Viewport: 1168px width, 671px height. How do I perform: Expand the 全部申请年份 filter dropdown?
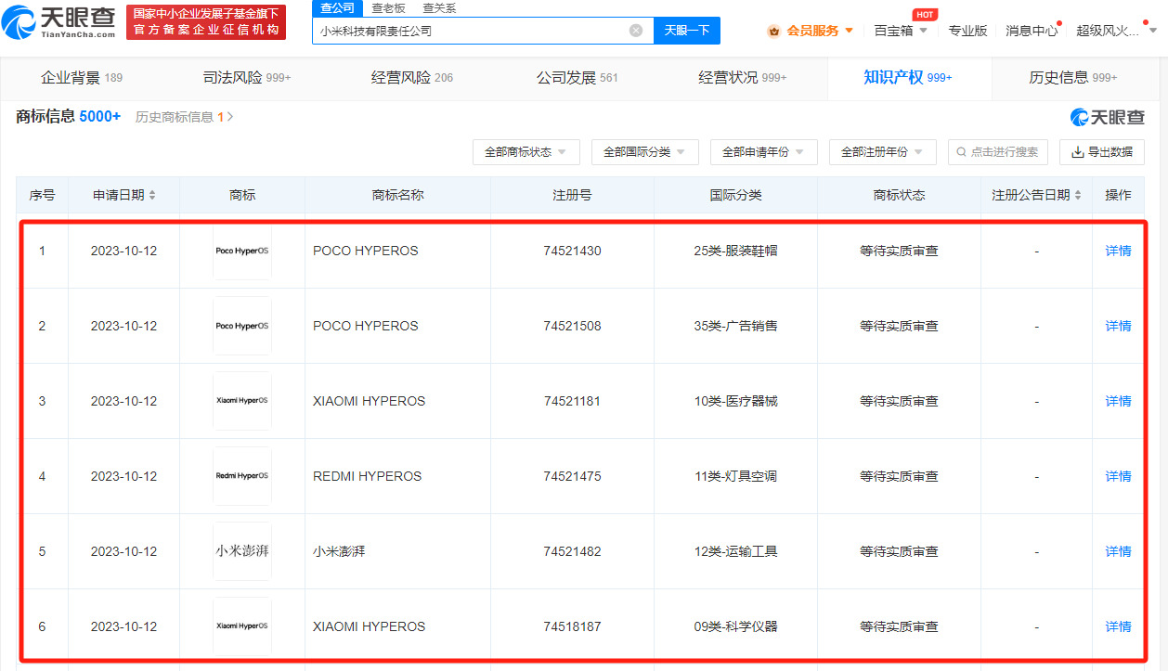[764, 152]
